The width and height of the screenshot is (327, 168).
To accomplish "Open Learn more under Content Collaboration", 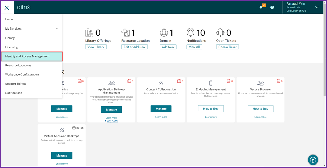I will coord(161,117).
